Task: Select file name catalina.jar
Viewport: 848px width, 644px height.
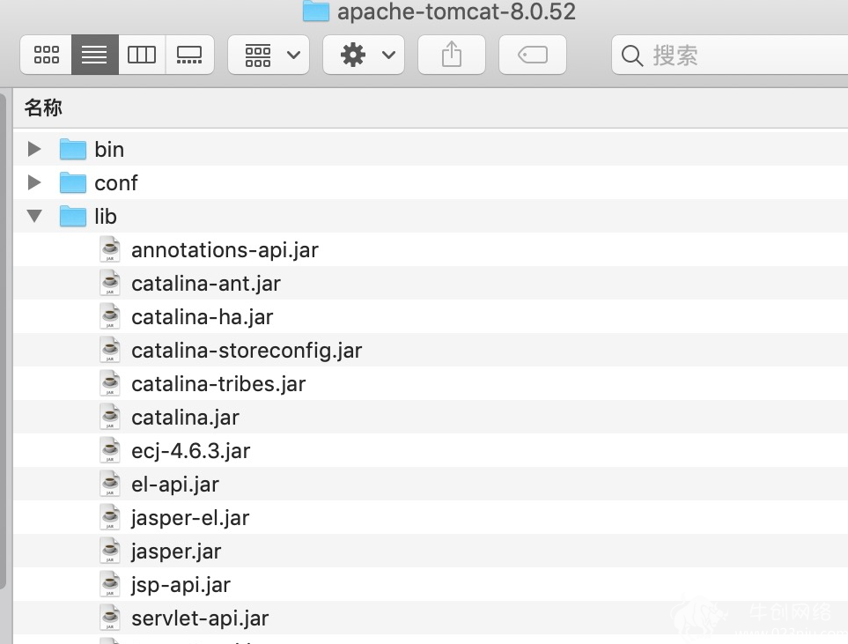Action: pyautogui.click(x=186, y=418)
